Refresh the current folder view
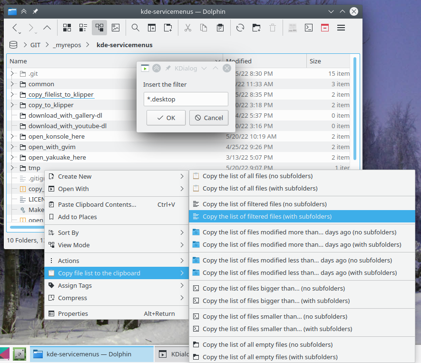421x363 pixels. pos(240,28)
